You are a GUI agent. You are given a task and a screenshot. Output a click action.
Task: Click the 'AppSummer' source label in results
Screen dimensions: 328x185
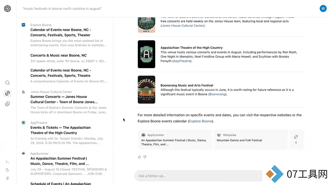pyautogui.click(x=39, y=154)
